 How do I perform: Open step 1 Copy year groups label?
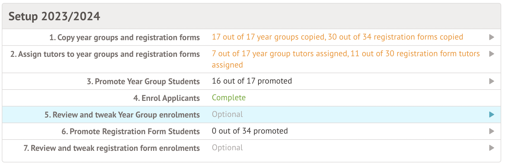[x=124, y=37]
